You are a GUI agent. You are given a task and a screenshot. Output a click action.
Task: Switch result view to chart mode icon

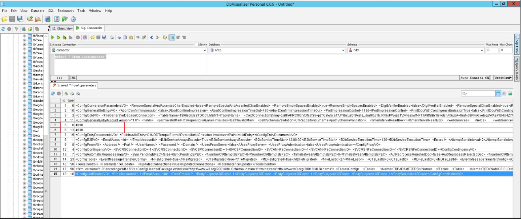(510, 93)
